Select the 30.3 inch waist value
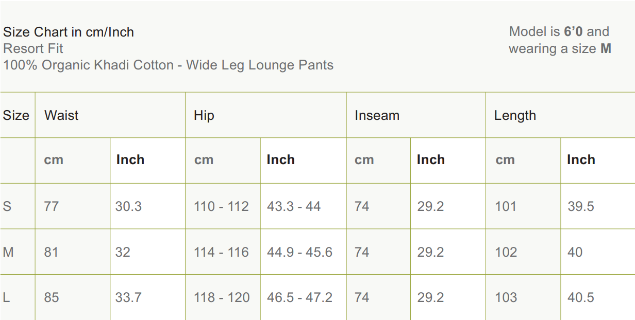The height and width of the screenshot is (320, 635). [x=128, y=206]
